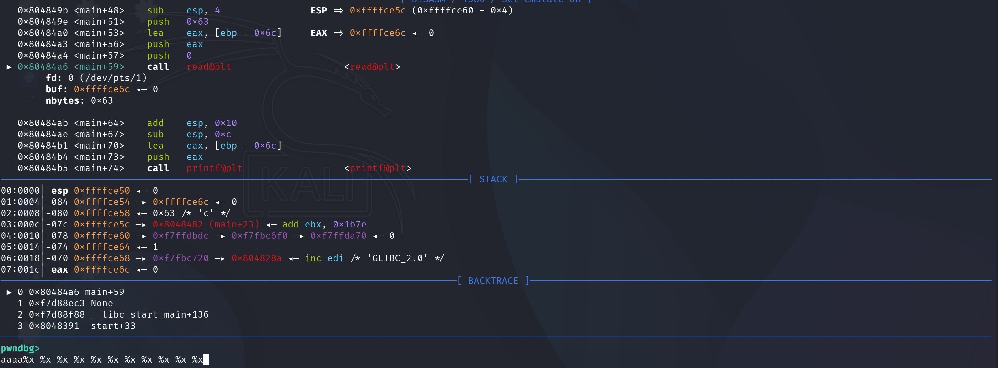998x368 pixels.
Task: Select the "<main+59>" symbol label
Action: [x=99, y=67]
